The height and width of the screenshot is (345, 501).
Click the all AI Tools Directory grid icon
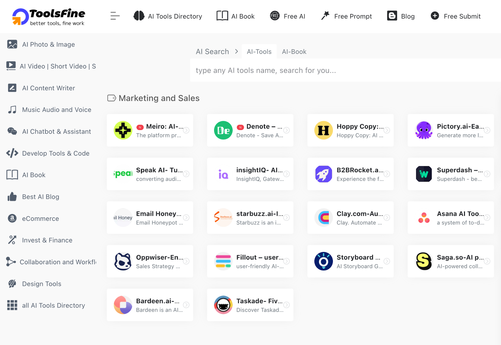pos(12,305)
